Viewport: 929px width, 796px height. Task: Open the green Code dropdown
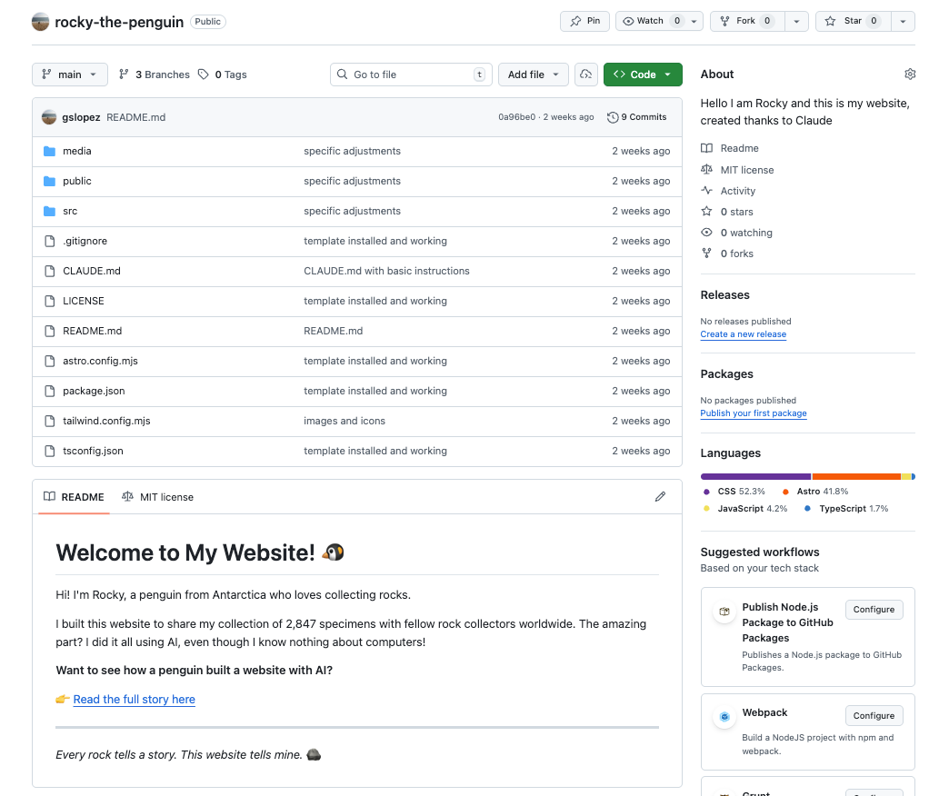coord(643,75)
